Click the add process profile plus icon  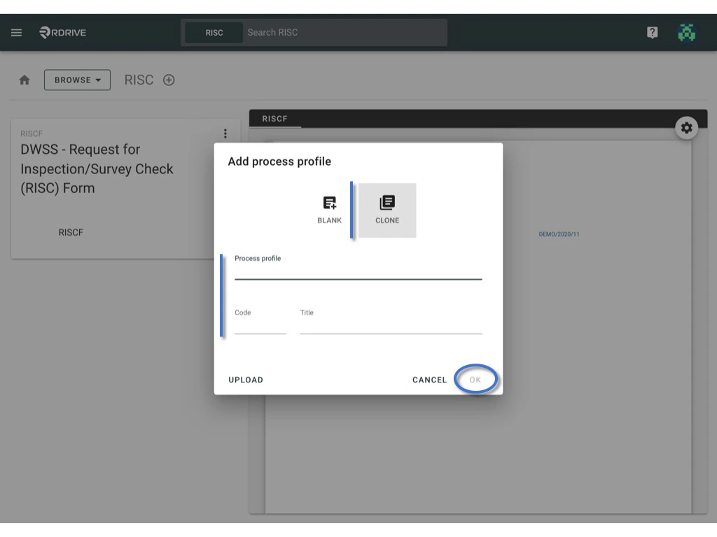tap(169, 80)
